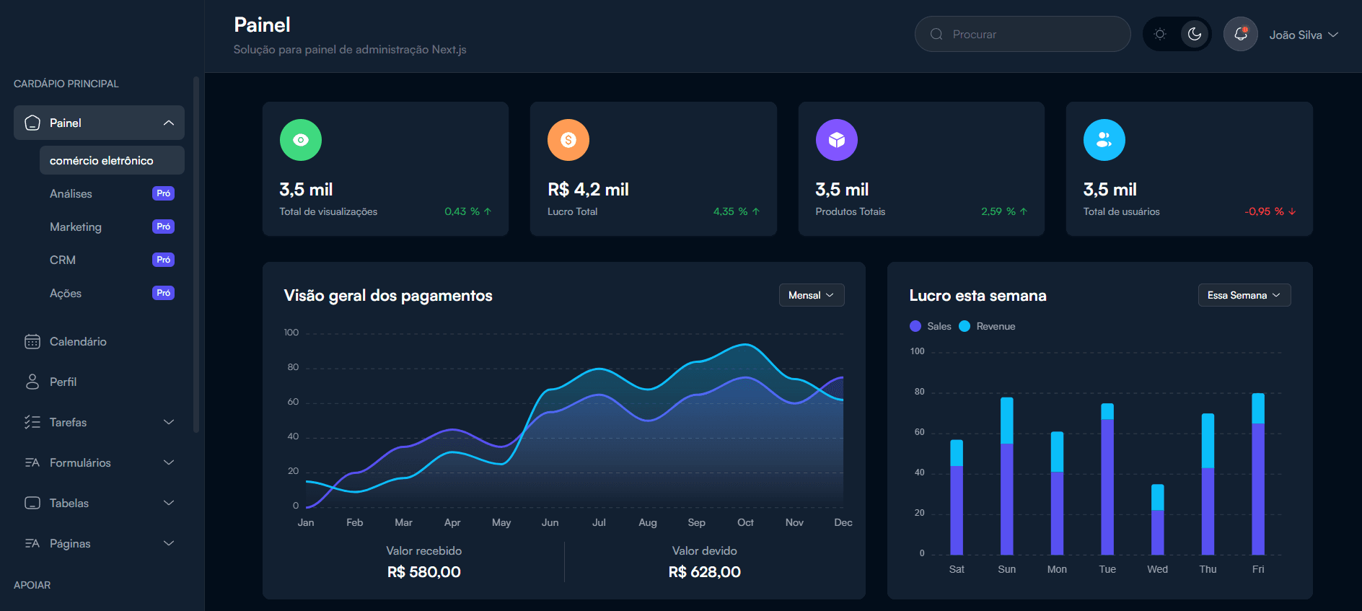Expand the Tarefas menu chevron

click(x=169, y=422)
